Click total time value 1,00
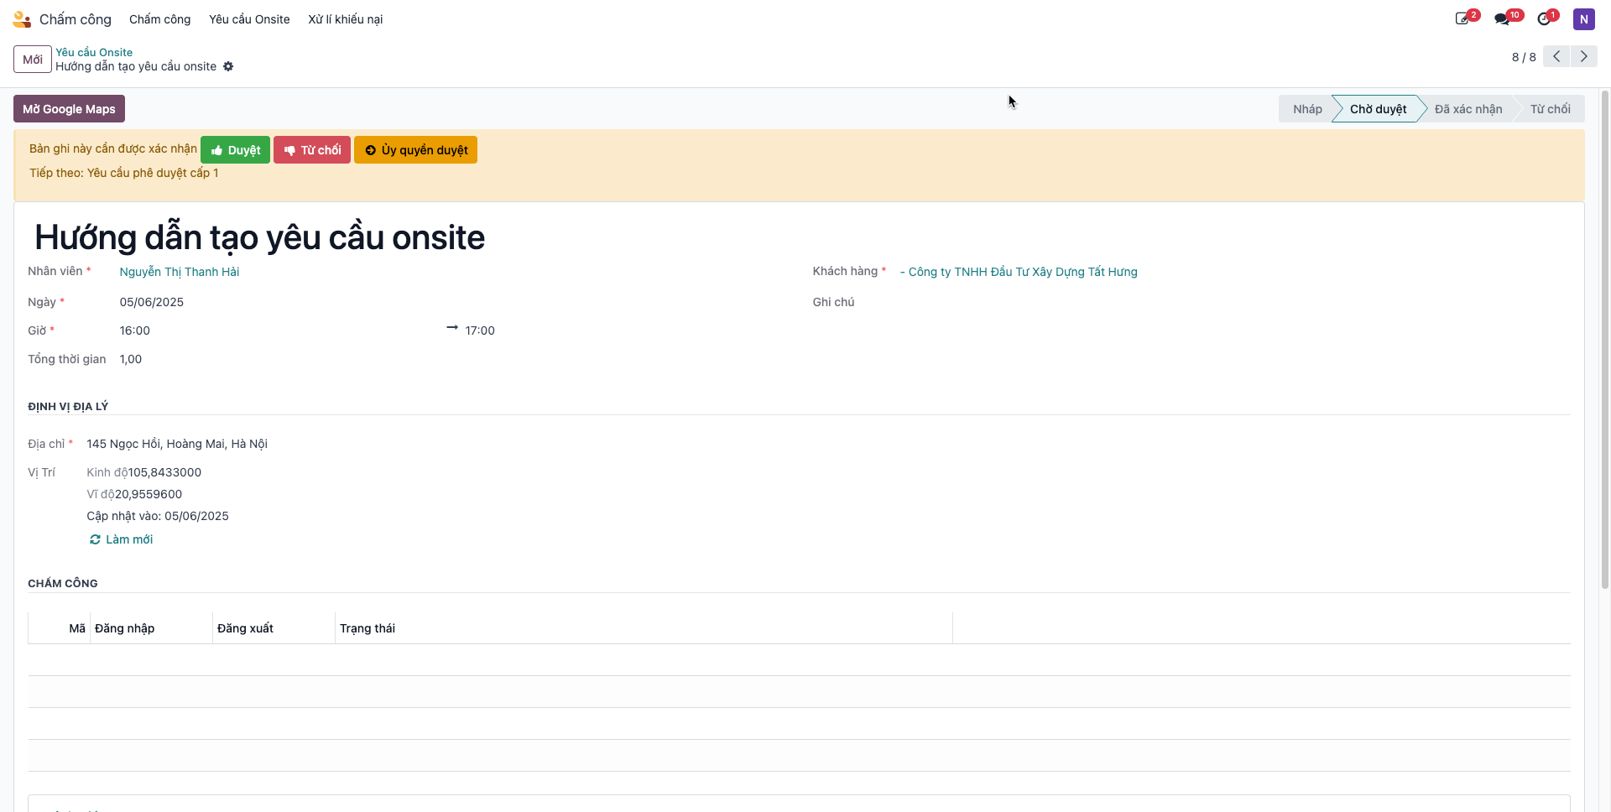 [130, 359]
